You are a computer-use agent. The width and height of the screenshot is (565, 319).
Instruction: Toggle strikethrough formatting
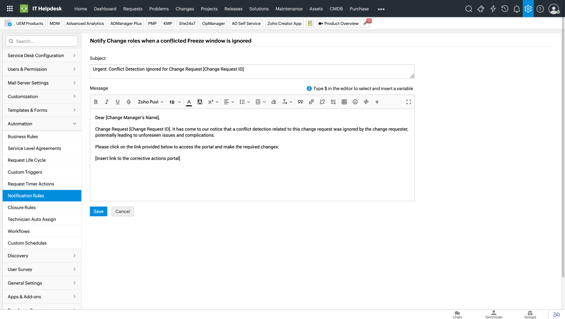[129, 102]
